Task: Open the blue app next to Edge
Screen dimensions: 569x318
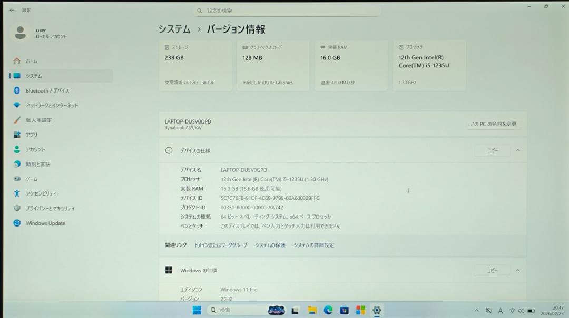Action: click(344, 311)
